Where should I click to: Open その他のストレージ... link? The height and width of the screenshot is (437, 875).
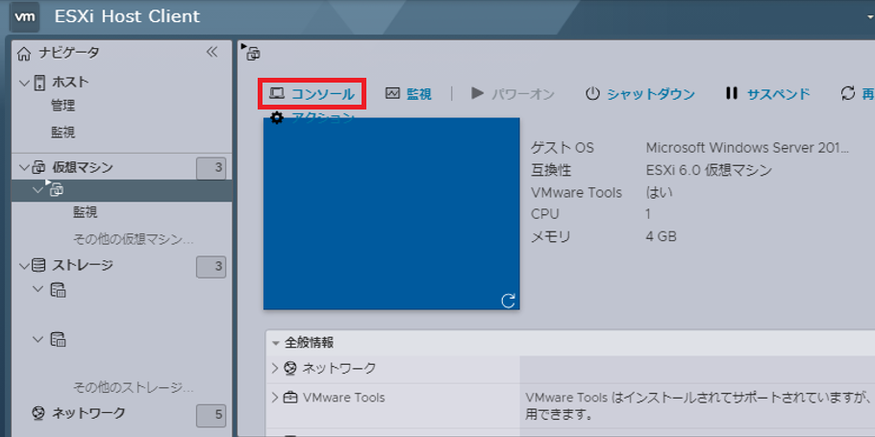[134, 387]
